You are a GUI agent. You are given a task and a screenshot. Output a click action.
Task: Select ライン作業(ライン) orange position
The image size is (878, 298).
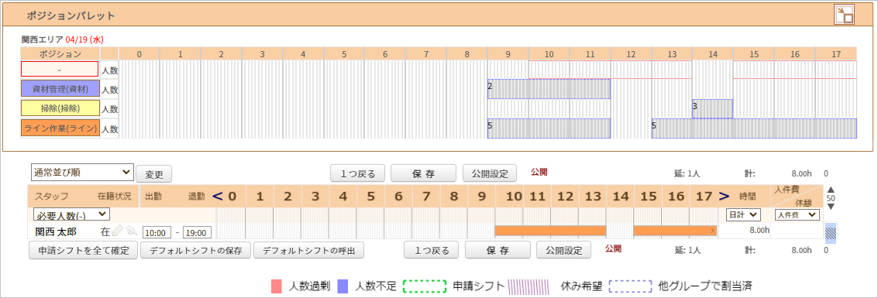[60, 128]
